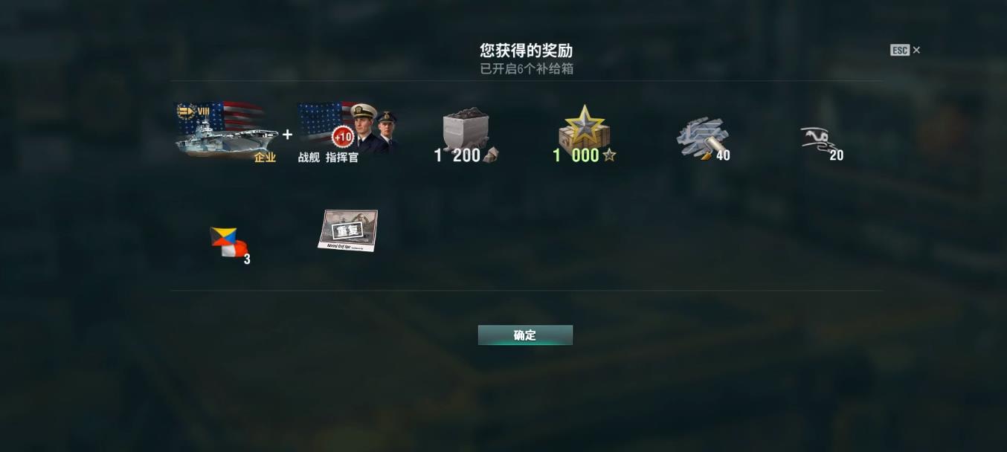Image resolution: width=1007 pixels, height=452 pixels.
Task: Click the red +10 commander skill badge
Action: [342, 138]
